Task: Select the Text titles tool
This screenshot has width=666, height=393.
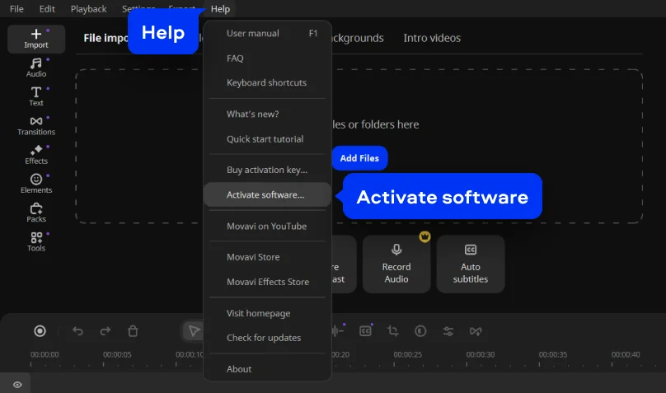Action: 36,96
